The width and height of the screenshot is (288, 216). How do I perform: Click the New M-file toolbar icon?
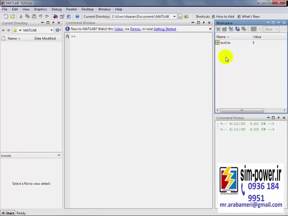(x=6, y=16)
